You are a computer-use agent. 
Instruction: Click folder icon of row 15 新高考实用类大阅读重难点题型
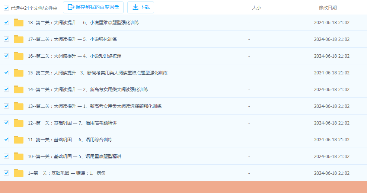pyautogui.click(x=19, y=73)
